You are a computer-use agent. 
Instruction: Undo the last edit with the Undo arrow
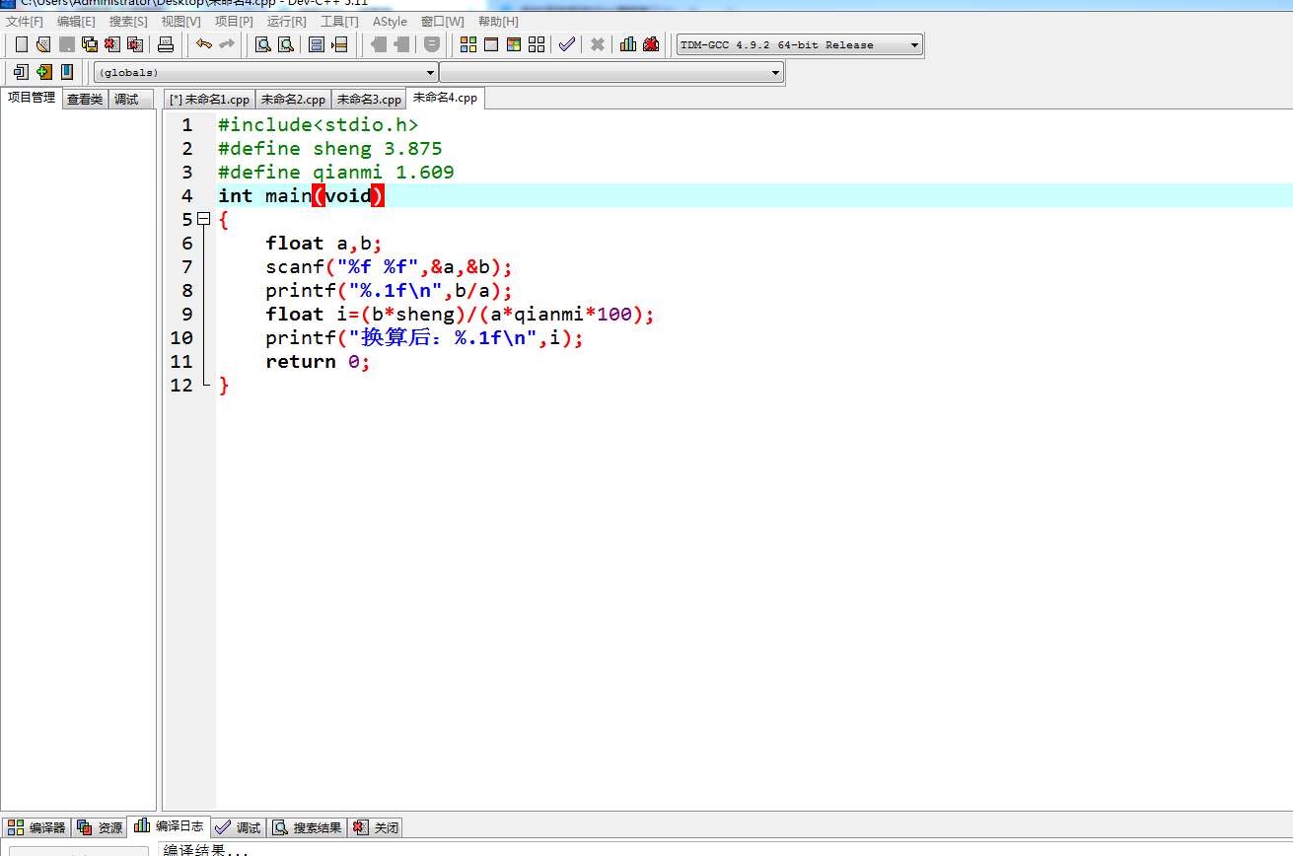tap(204, 44)
